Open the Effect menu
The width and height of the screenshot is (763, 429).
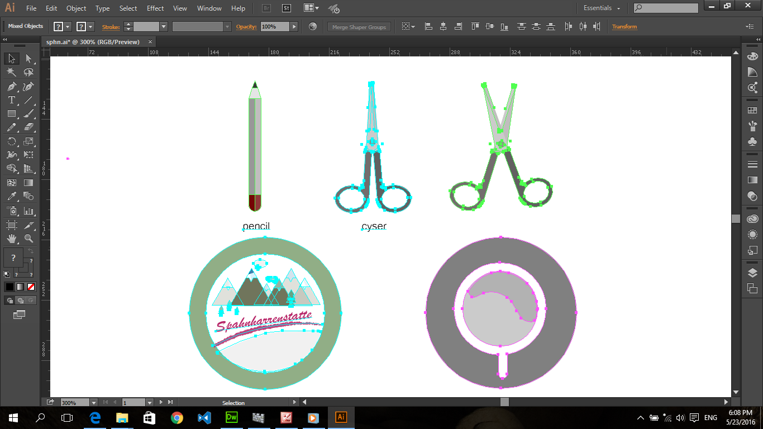pyautogui.click(x=155, y=8)
